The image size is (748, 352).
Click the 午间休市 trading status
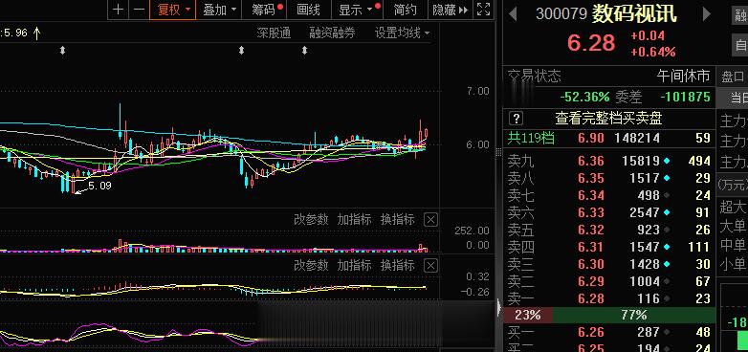click(x=683, y=77)
